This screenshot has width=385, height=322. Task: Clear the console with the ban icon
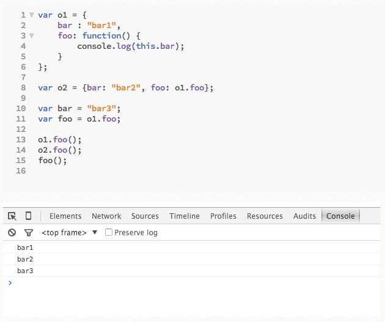pyautogui.click(x=12, y=232)
